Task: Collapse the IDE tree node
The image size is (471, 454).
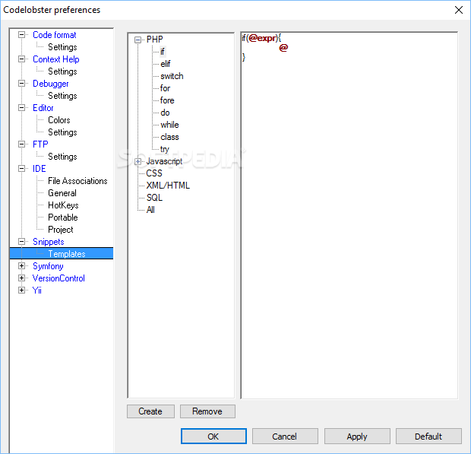Action: pyautogui.click(x=21, y=169)
